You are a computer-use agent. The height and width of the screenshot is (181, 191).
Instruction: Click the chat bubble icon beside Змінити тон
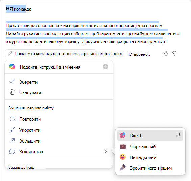[12, 151]
